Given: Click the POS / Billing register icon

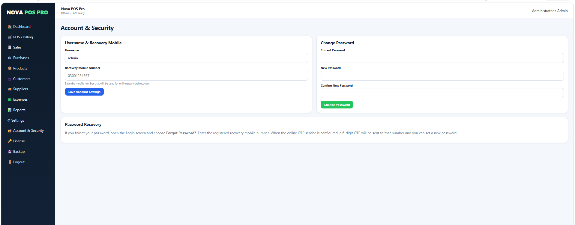Looking at the screenshot, I should click(10, 37).
